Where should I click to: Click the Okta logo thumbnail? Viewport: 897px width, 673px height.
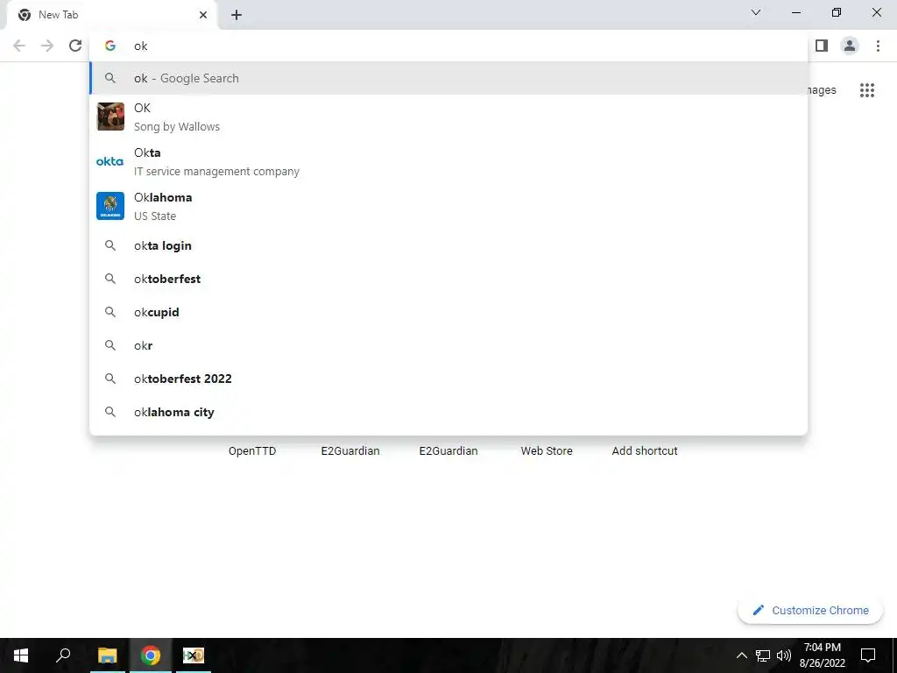pyautogui.click(x=109, y=161)
